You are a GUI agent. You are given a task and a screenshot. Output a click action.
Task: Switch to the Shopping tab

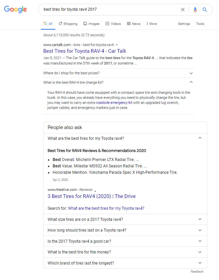tap(68, 24)
